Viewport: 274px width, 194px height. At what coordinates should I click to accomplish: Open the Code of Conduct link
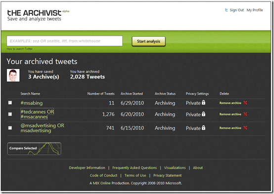(x=103, y=175)
